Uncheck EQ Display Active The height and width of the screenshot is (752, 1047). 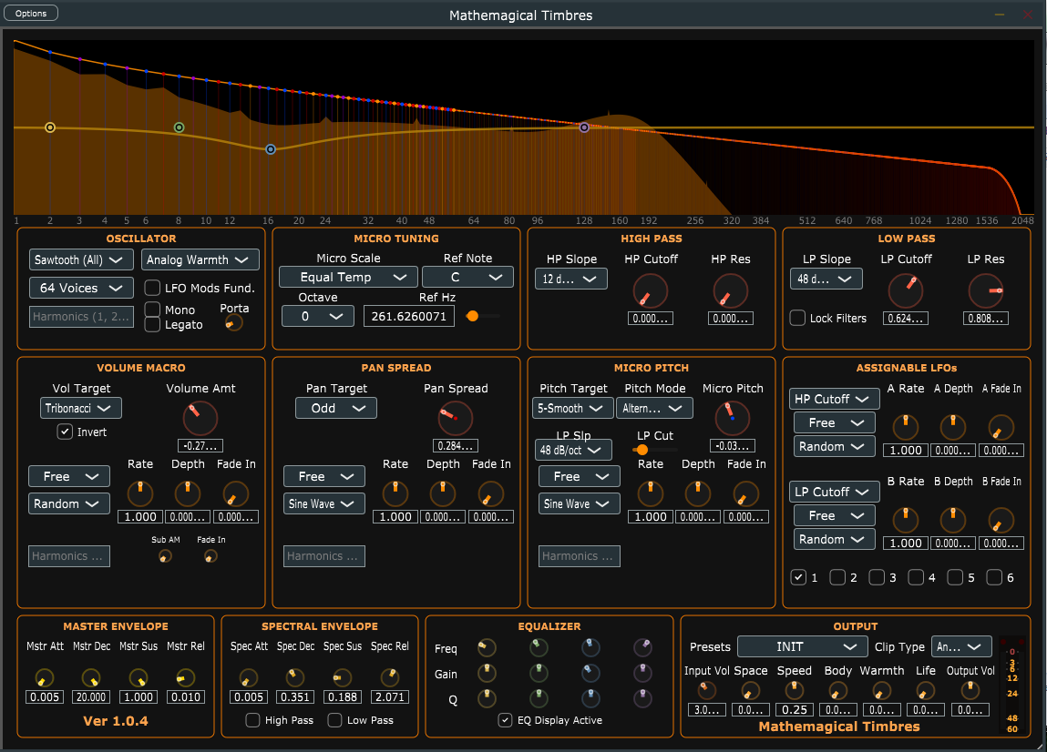coord(506,720)
